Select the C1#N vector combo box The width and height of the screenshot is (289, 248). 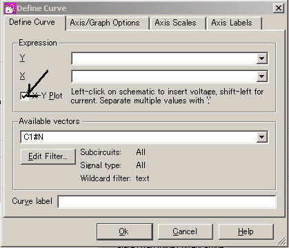144,137
